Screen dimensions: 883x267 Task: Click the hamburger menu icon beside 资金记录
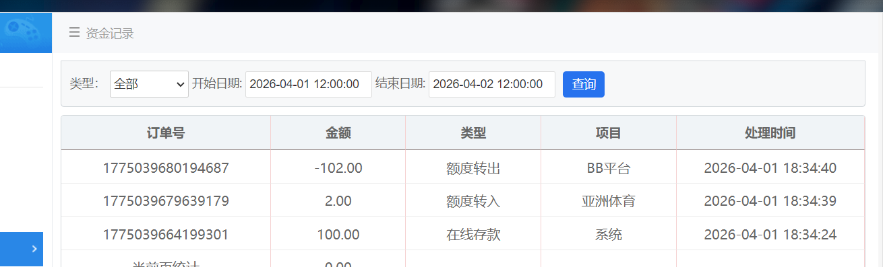pos(74,32)
